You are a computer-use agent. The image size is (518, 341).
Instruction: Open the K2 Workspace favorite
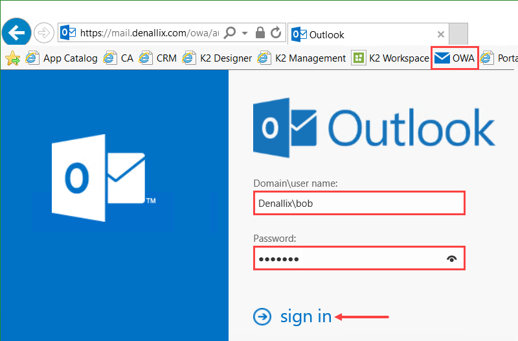pos(390,58)
